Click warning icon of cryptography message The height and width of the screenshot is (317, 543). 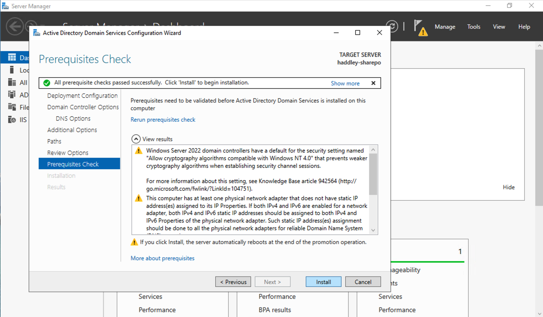pos(139,150)
